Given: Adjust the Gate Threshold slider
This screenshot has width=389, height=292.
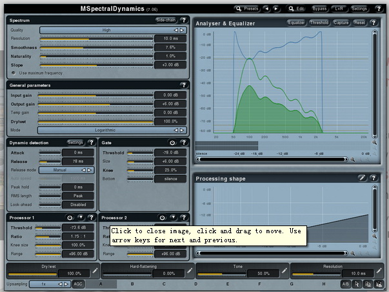Looking at the screenshot, I should point(141,153).
